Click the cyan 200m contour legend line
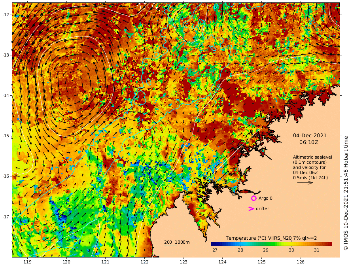The width and height of the screenshot is (348, 269). [x=170, y=246]
